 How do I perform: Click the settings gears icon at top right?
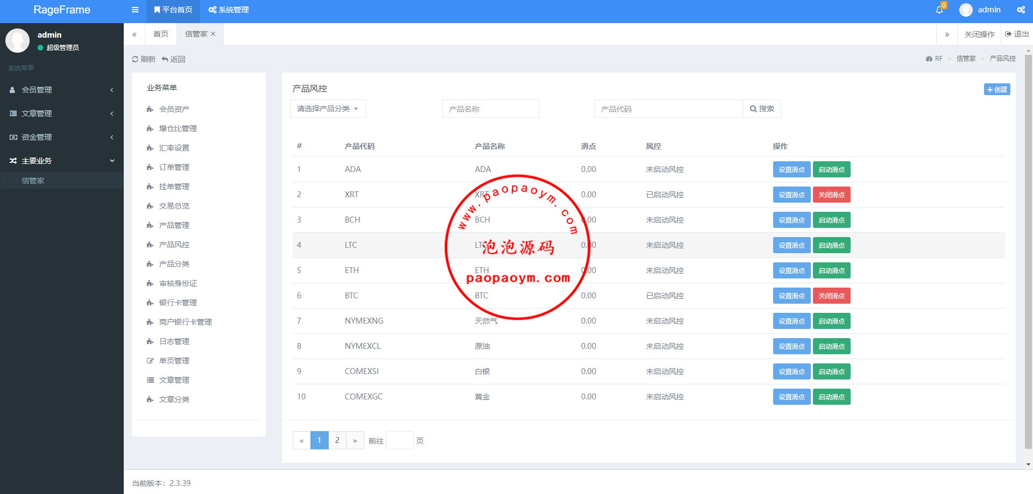click(x=1021, y=10)
